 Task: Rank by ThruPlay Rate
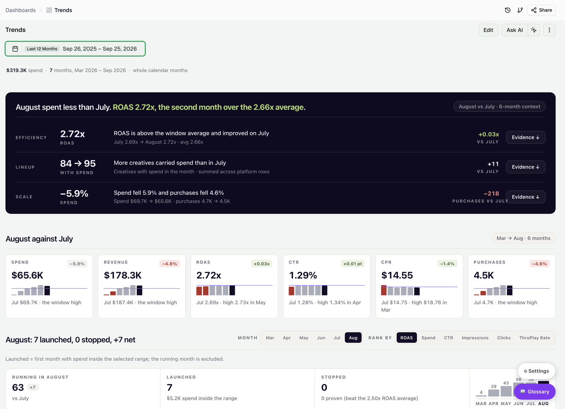(535, 338)
